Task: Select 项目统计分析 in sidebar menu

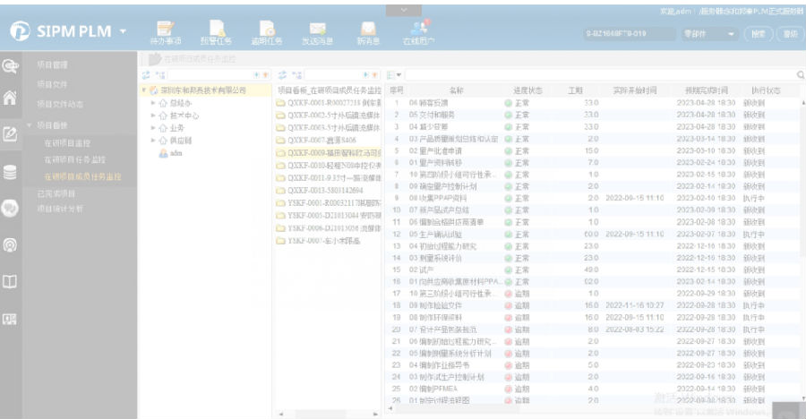Action: pos(59,209)
